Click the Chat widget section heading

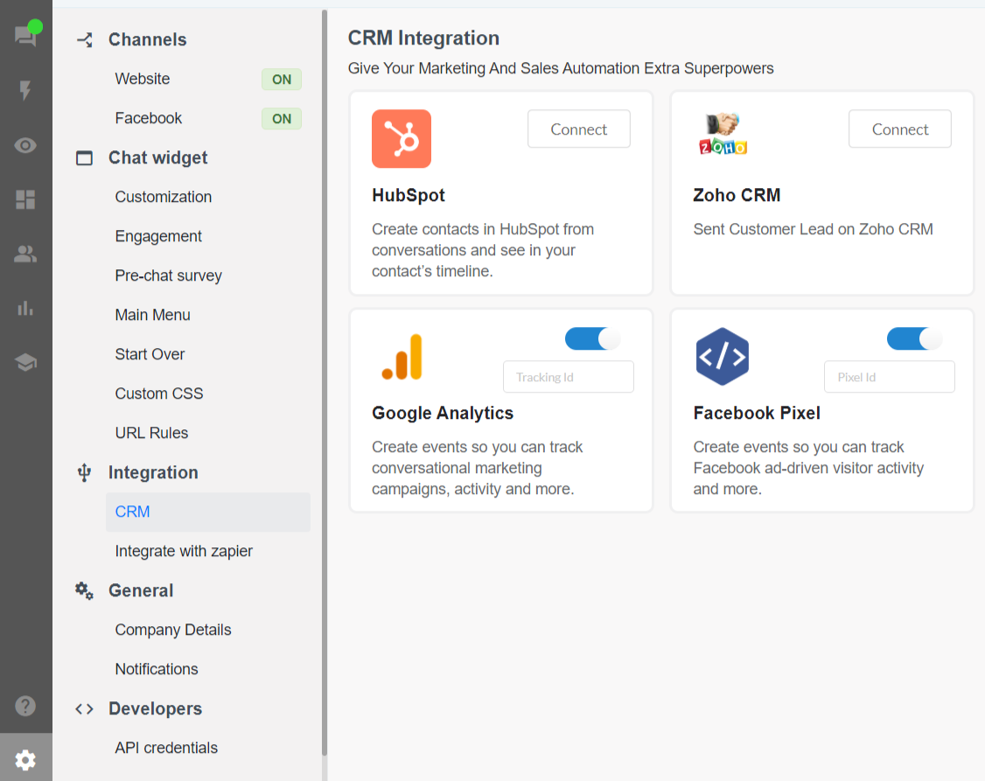point(157,157)
